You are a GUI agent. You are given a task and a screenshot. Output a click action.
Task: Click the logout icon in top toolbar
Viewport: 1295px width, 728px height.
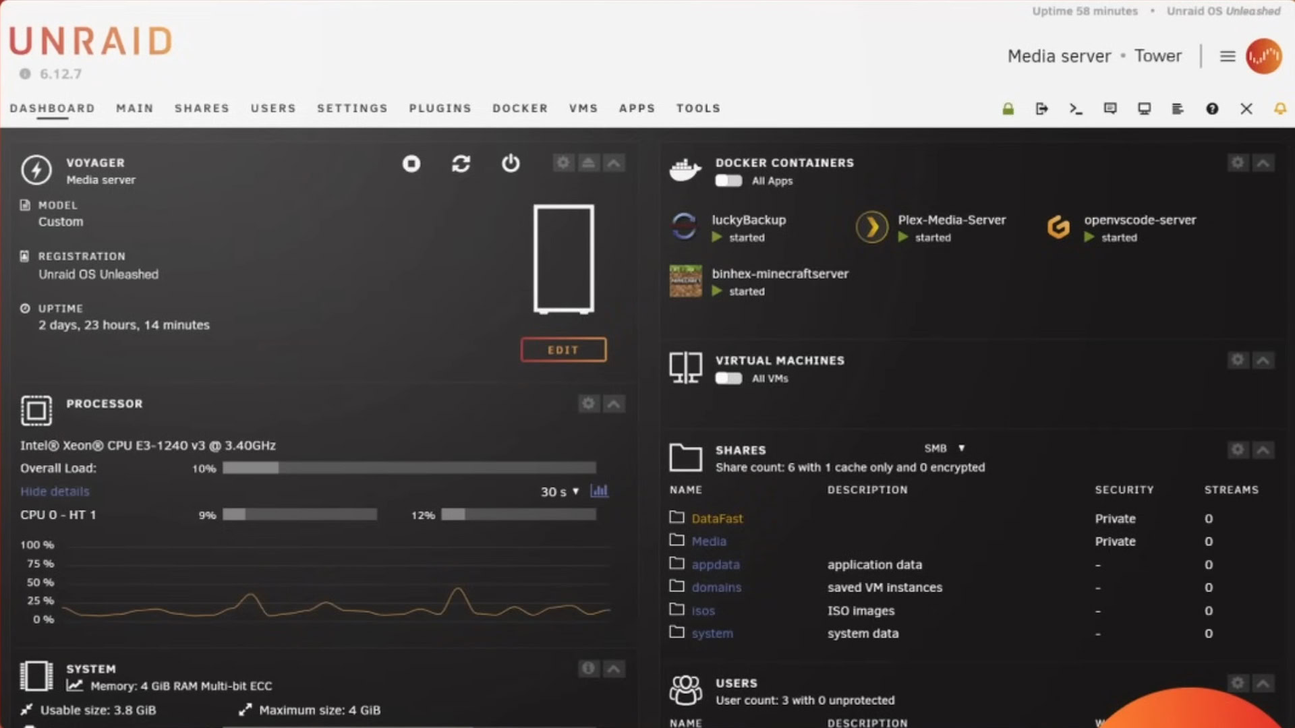coord(1042,109)
